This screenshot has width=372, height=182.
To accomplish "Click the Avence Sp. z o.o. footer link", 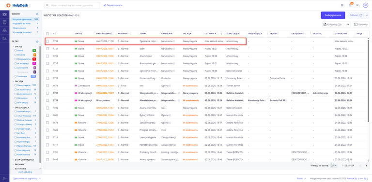I will coord(357,178).
